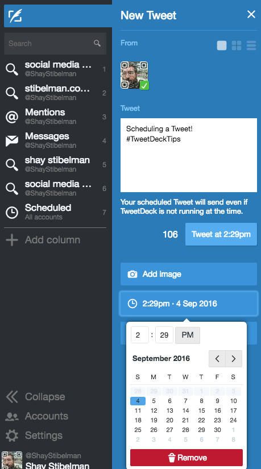
Task: Open the Messages column envelope icon
Action: tap(12, 141)
